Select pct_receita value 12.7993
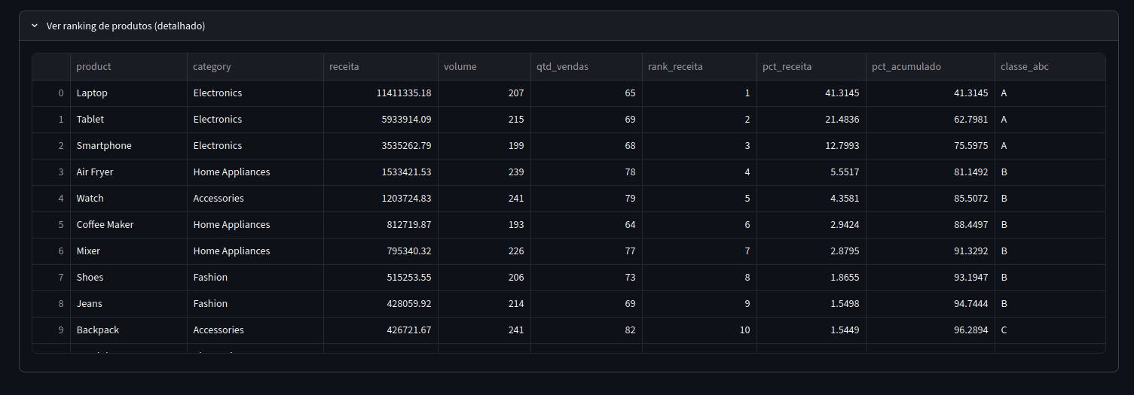This screenshot has width=1134, height=395. tap(812, 146)
